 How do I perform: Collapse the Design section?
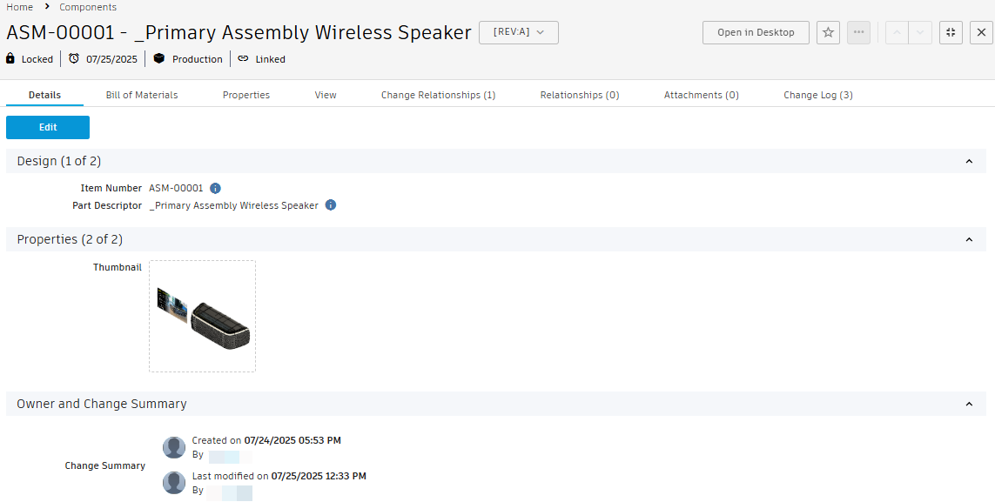tap(969, 161)
